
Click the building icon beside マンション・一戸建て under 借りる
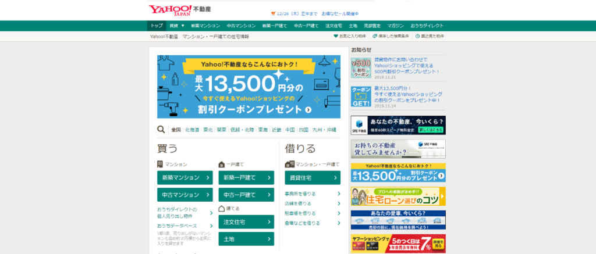pos(290,164)
